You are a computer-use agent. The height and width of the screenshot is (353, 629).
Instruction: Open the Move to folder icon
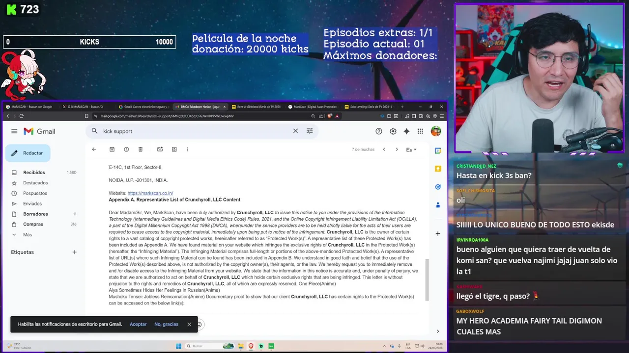click(x=174, y=150)
